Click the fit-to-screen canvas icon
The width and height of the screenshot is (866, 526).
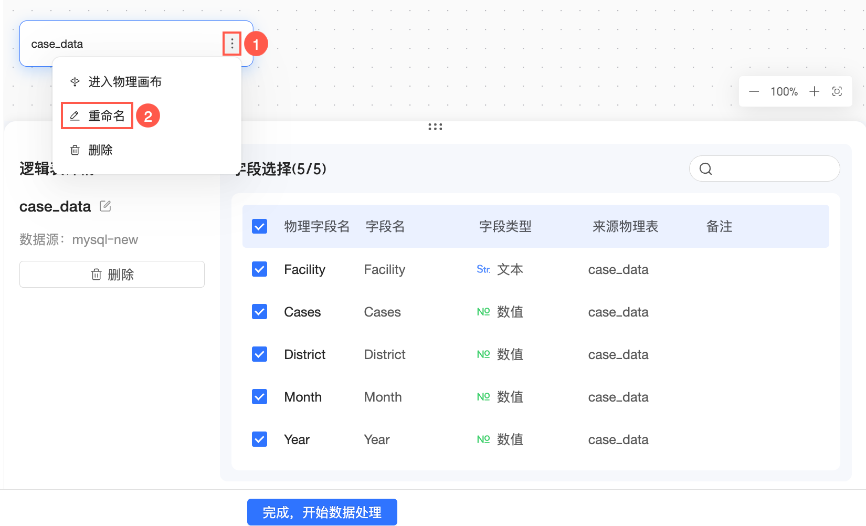coord(837,91)
